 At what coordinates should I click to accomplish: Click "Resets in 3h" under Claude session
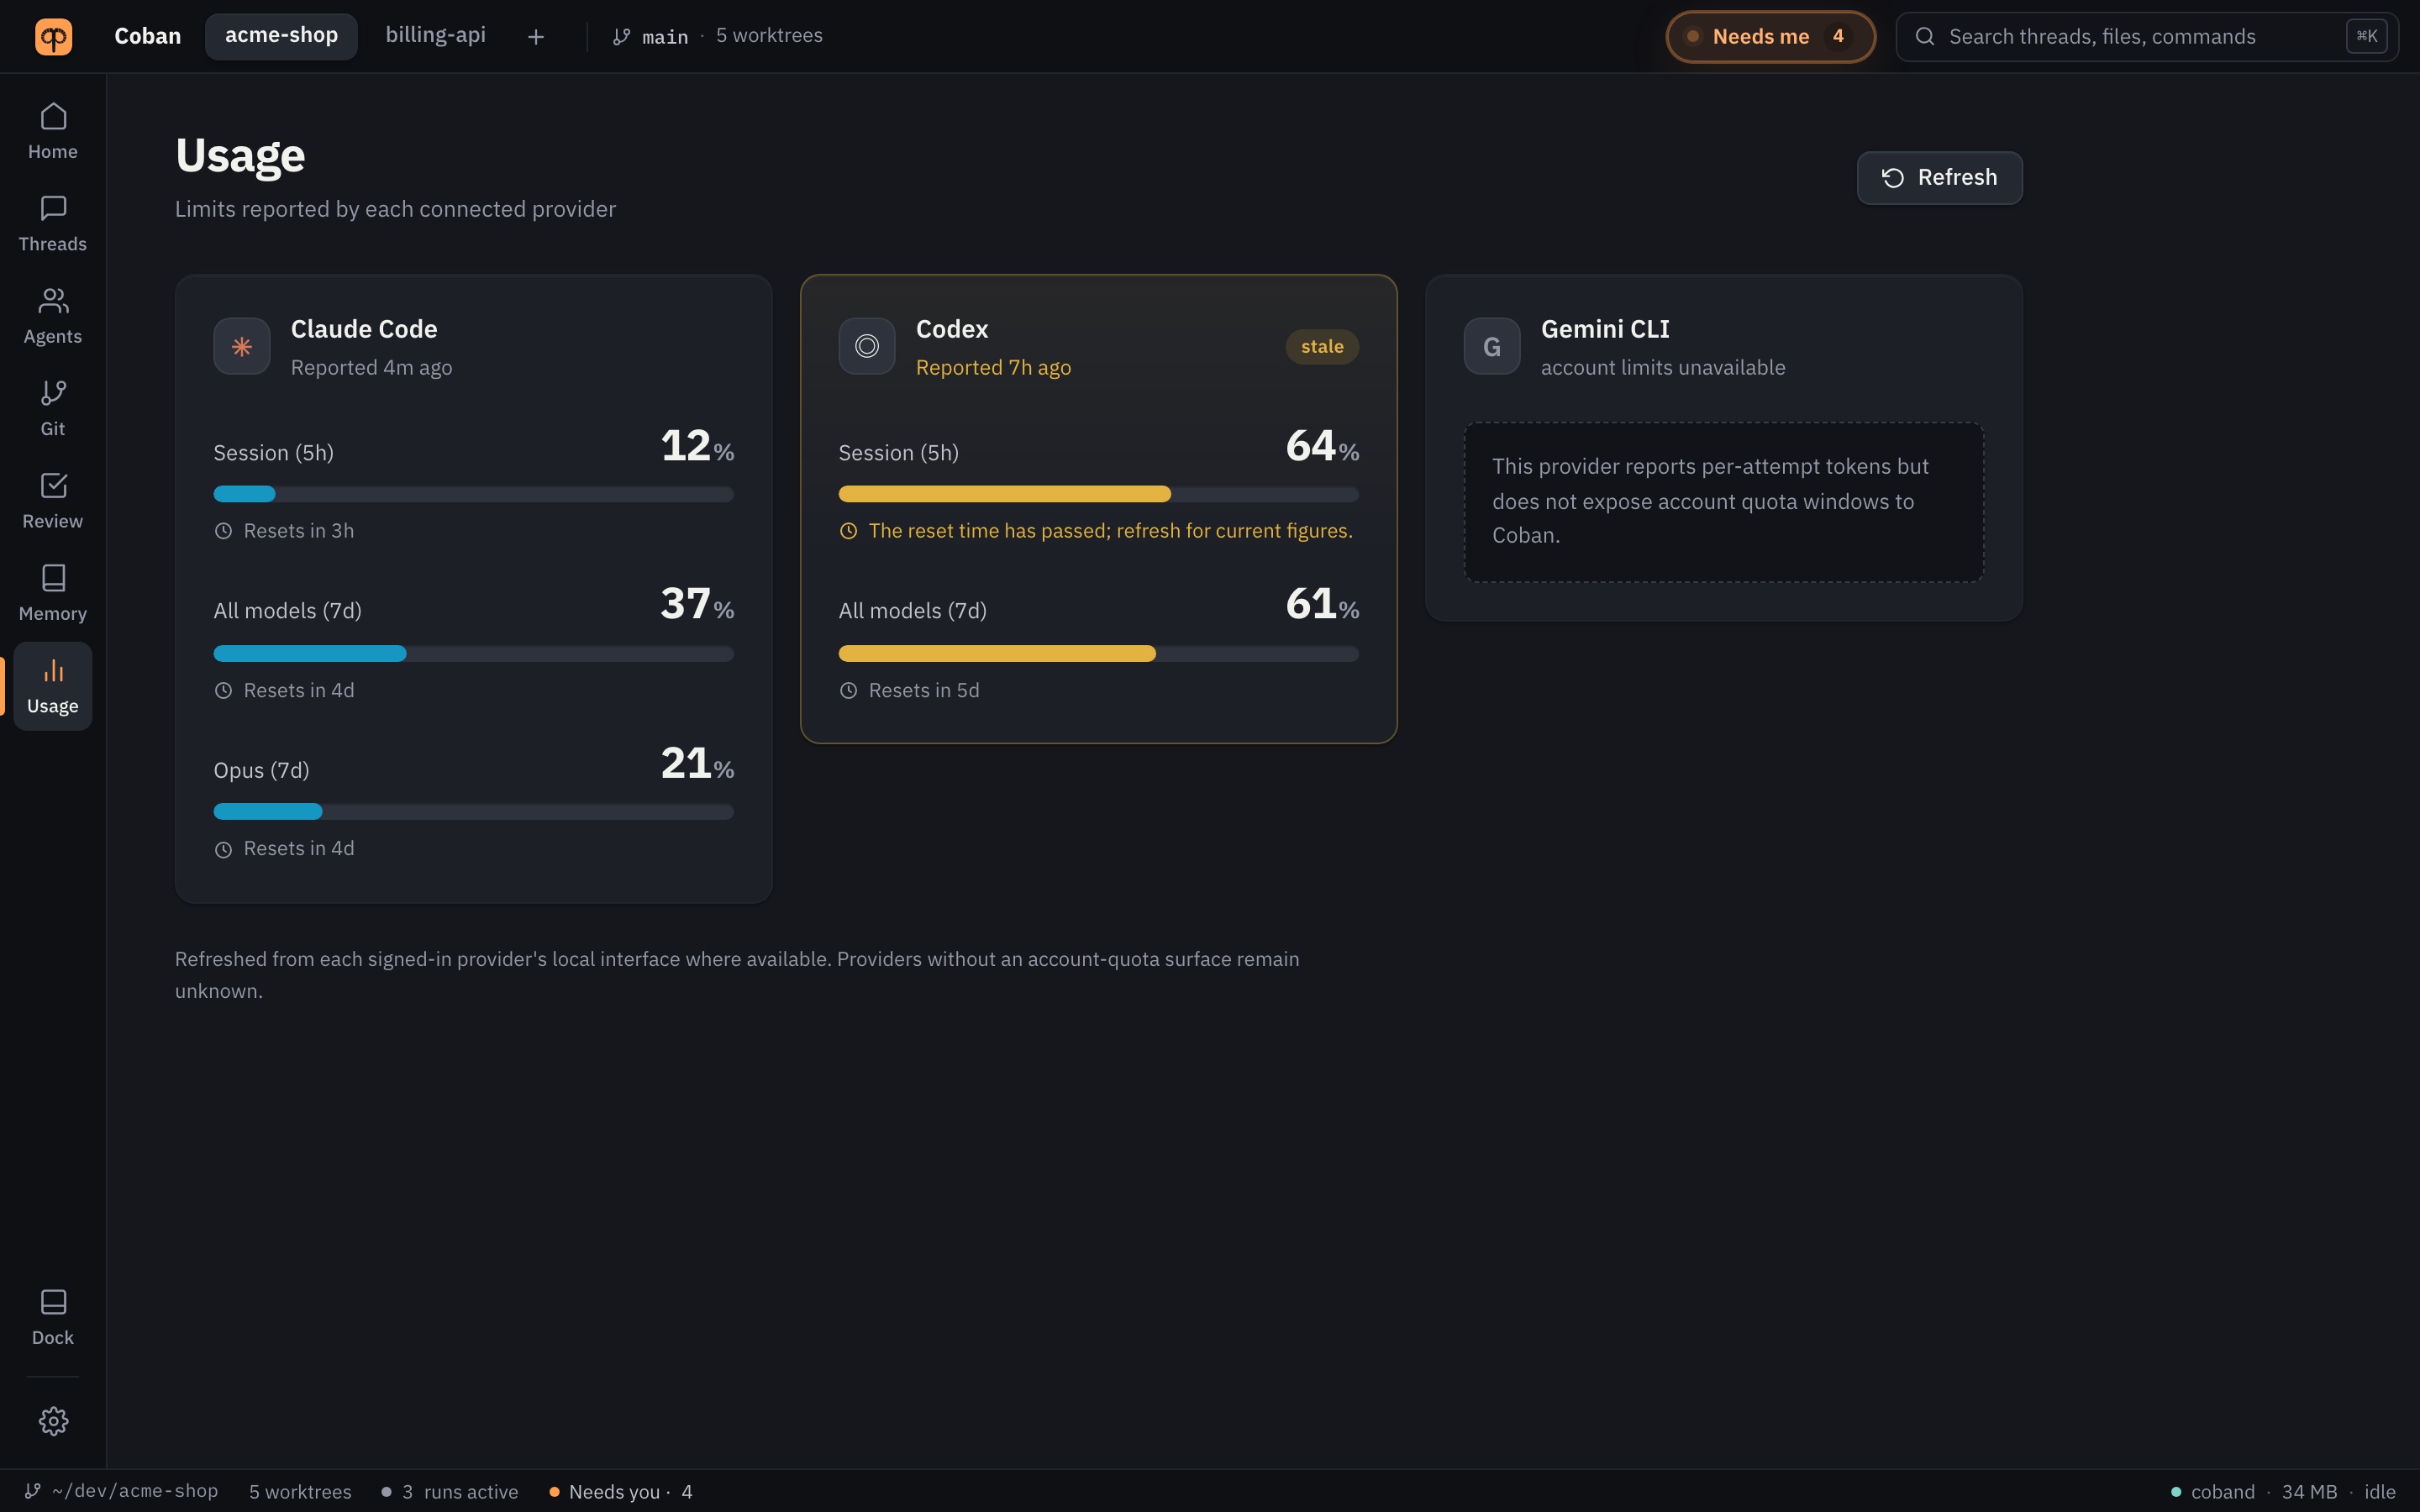tap(299, 531)
